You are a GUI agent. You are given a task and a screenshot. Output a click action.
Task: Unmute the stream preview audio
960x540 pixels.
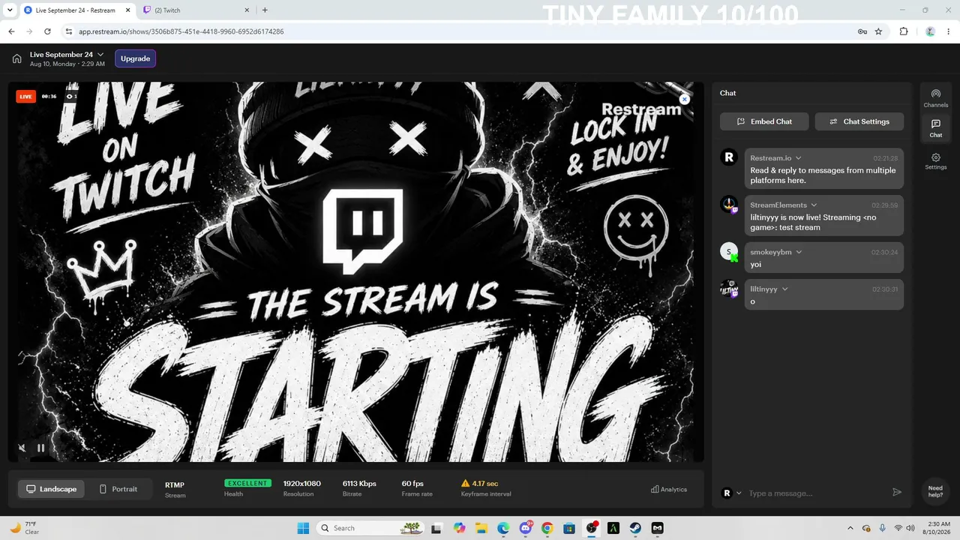(x=22, y=448)
